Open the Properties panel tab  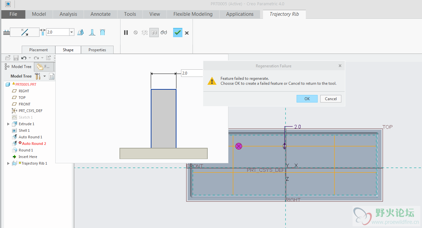[x=97, y=50]
